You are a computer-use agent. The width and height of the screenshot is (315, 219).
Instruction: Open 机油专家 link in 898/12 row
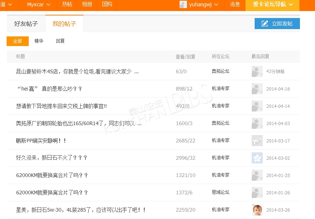point(220,88)
